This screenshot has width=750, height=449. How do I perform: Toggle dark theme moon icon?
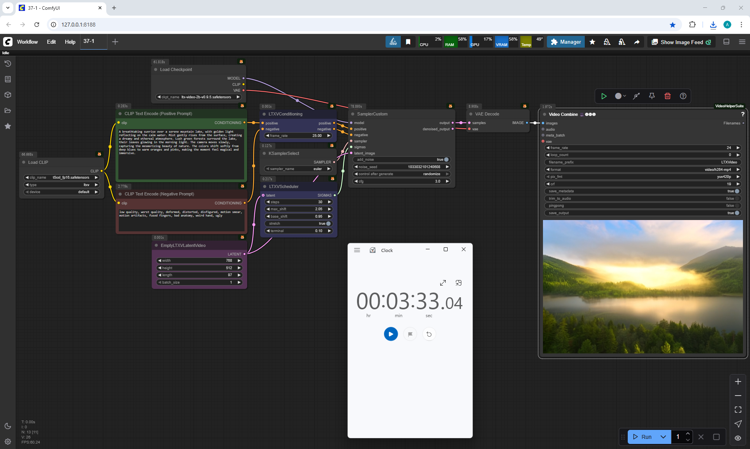tap(8, 426)
